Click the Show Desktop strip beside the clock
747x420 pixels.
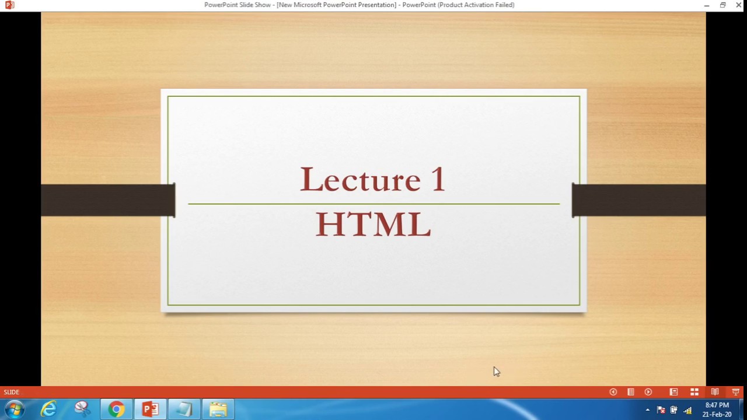pos(743,409)
